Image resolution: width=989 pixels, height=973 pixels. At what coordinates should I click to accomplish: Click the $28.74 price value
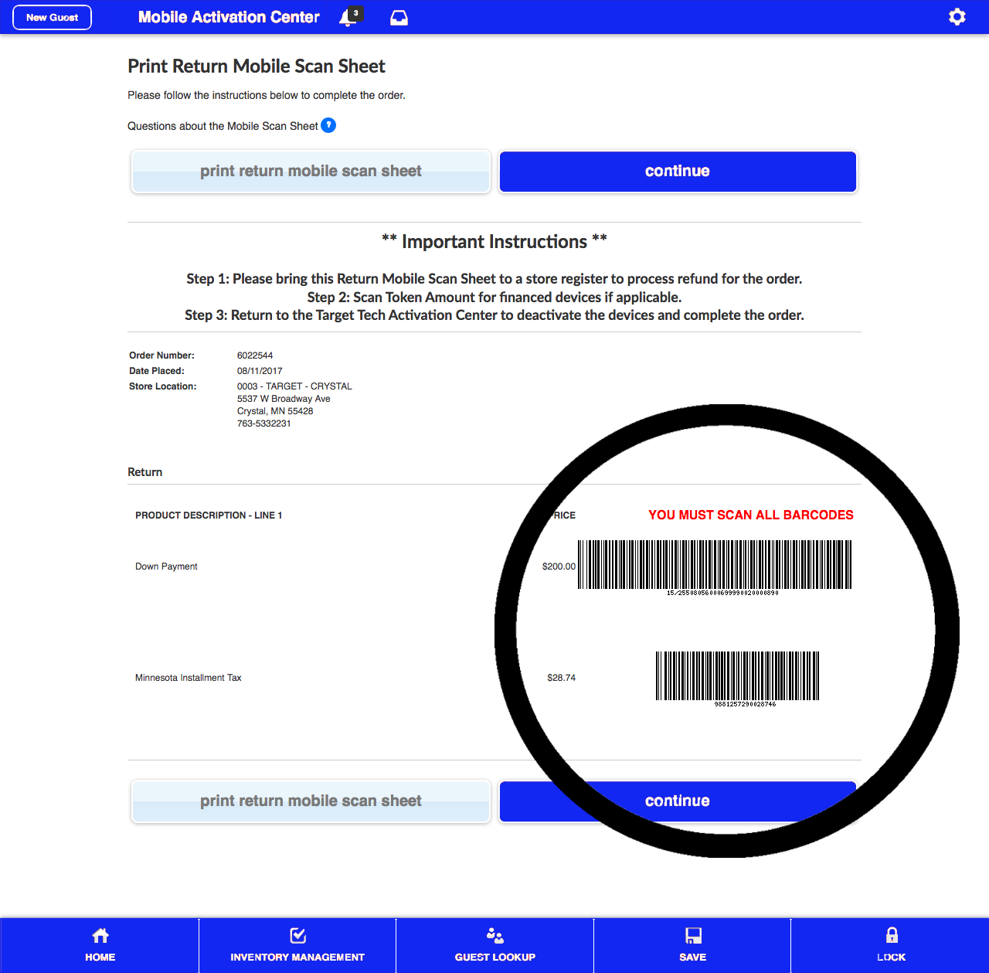click(561, 678)
